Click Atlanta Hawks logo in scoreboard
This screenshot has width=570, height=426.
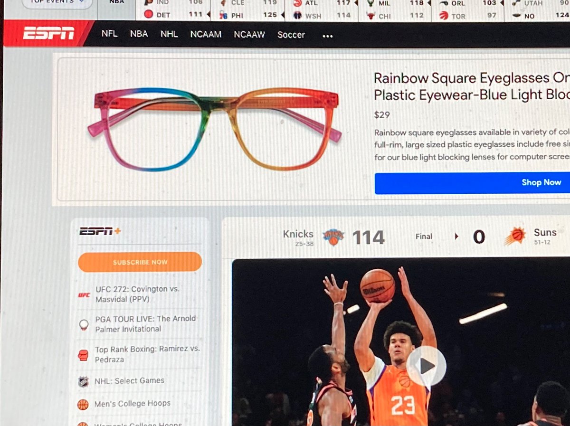click(298, 3)
